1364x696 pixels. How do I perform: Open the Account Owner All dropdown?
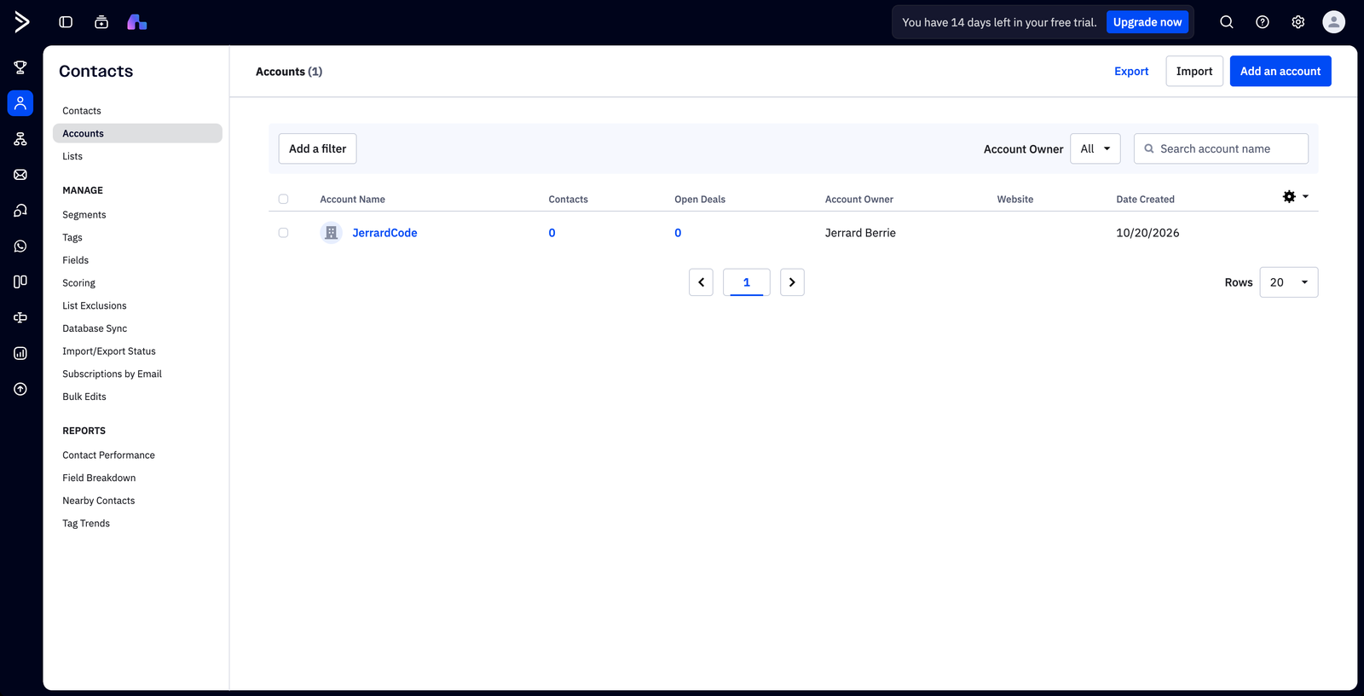click(1095, 148)
